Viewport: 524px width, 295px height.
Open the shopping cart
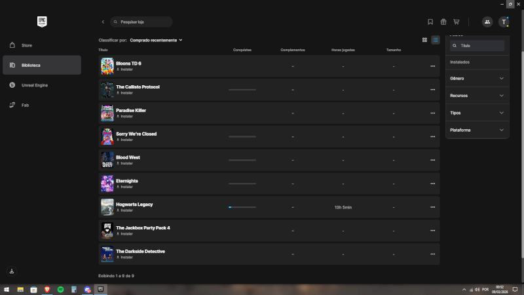point(457,22)
